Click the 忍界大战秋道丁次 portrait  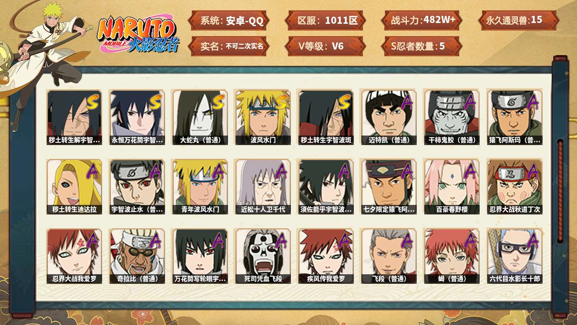[514, 187]
